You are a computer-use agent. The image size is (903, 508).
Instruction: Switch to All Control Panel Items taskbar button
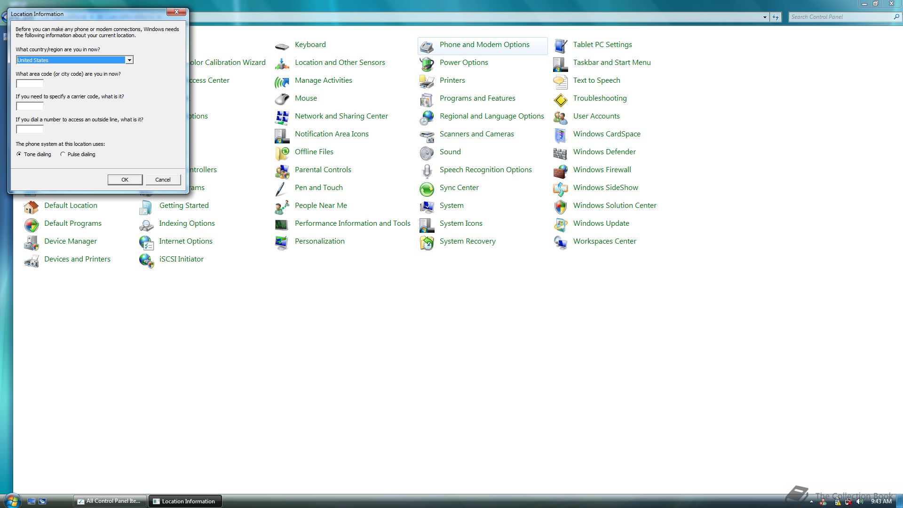click(110, 501)
